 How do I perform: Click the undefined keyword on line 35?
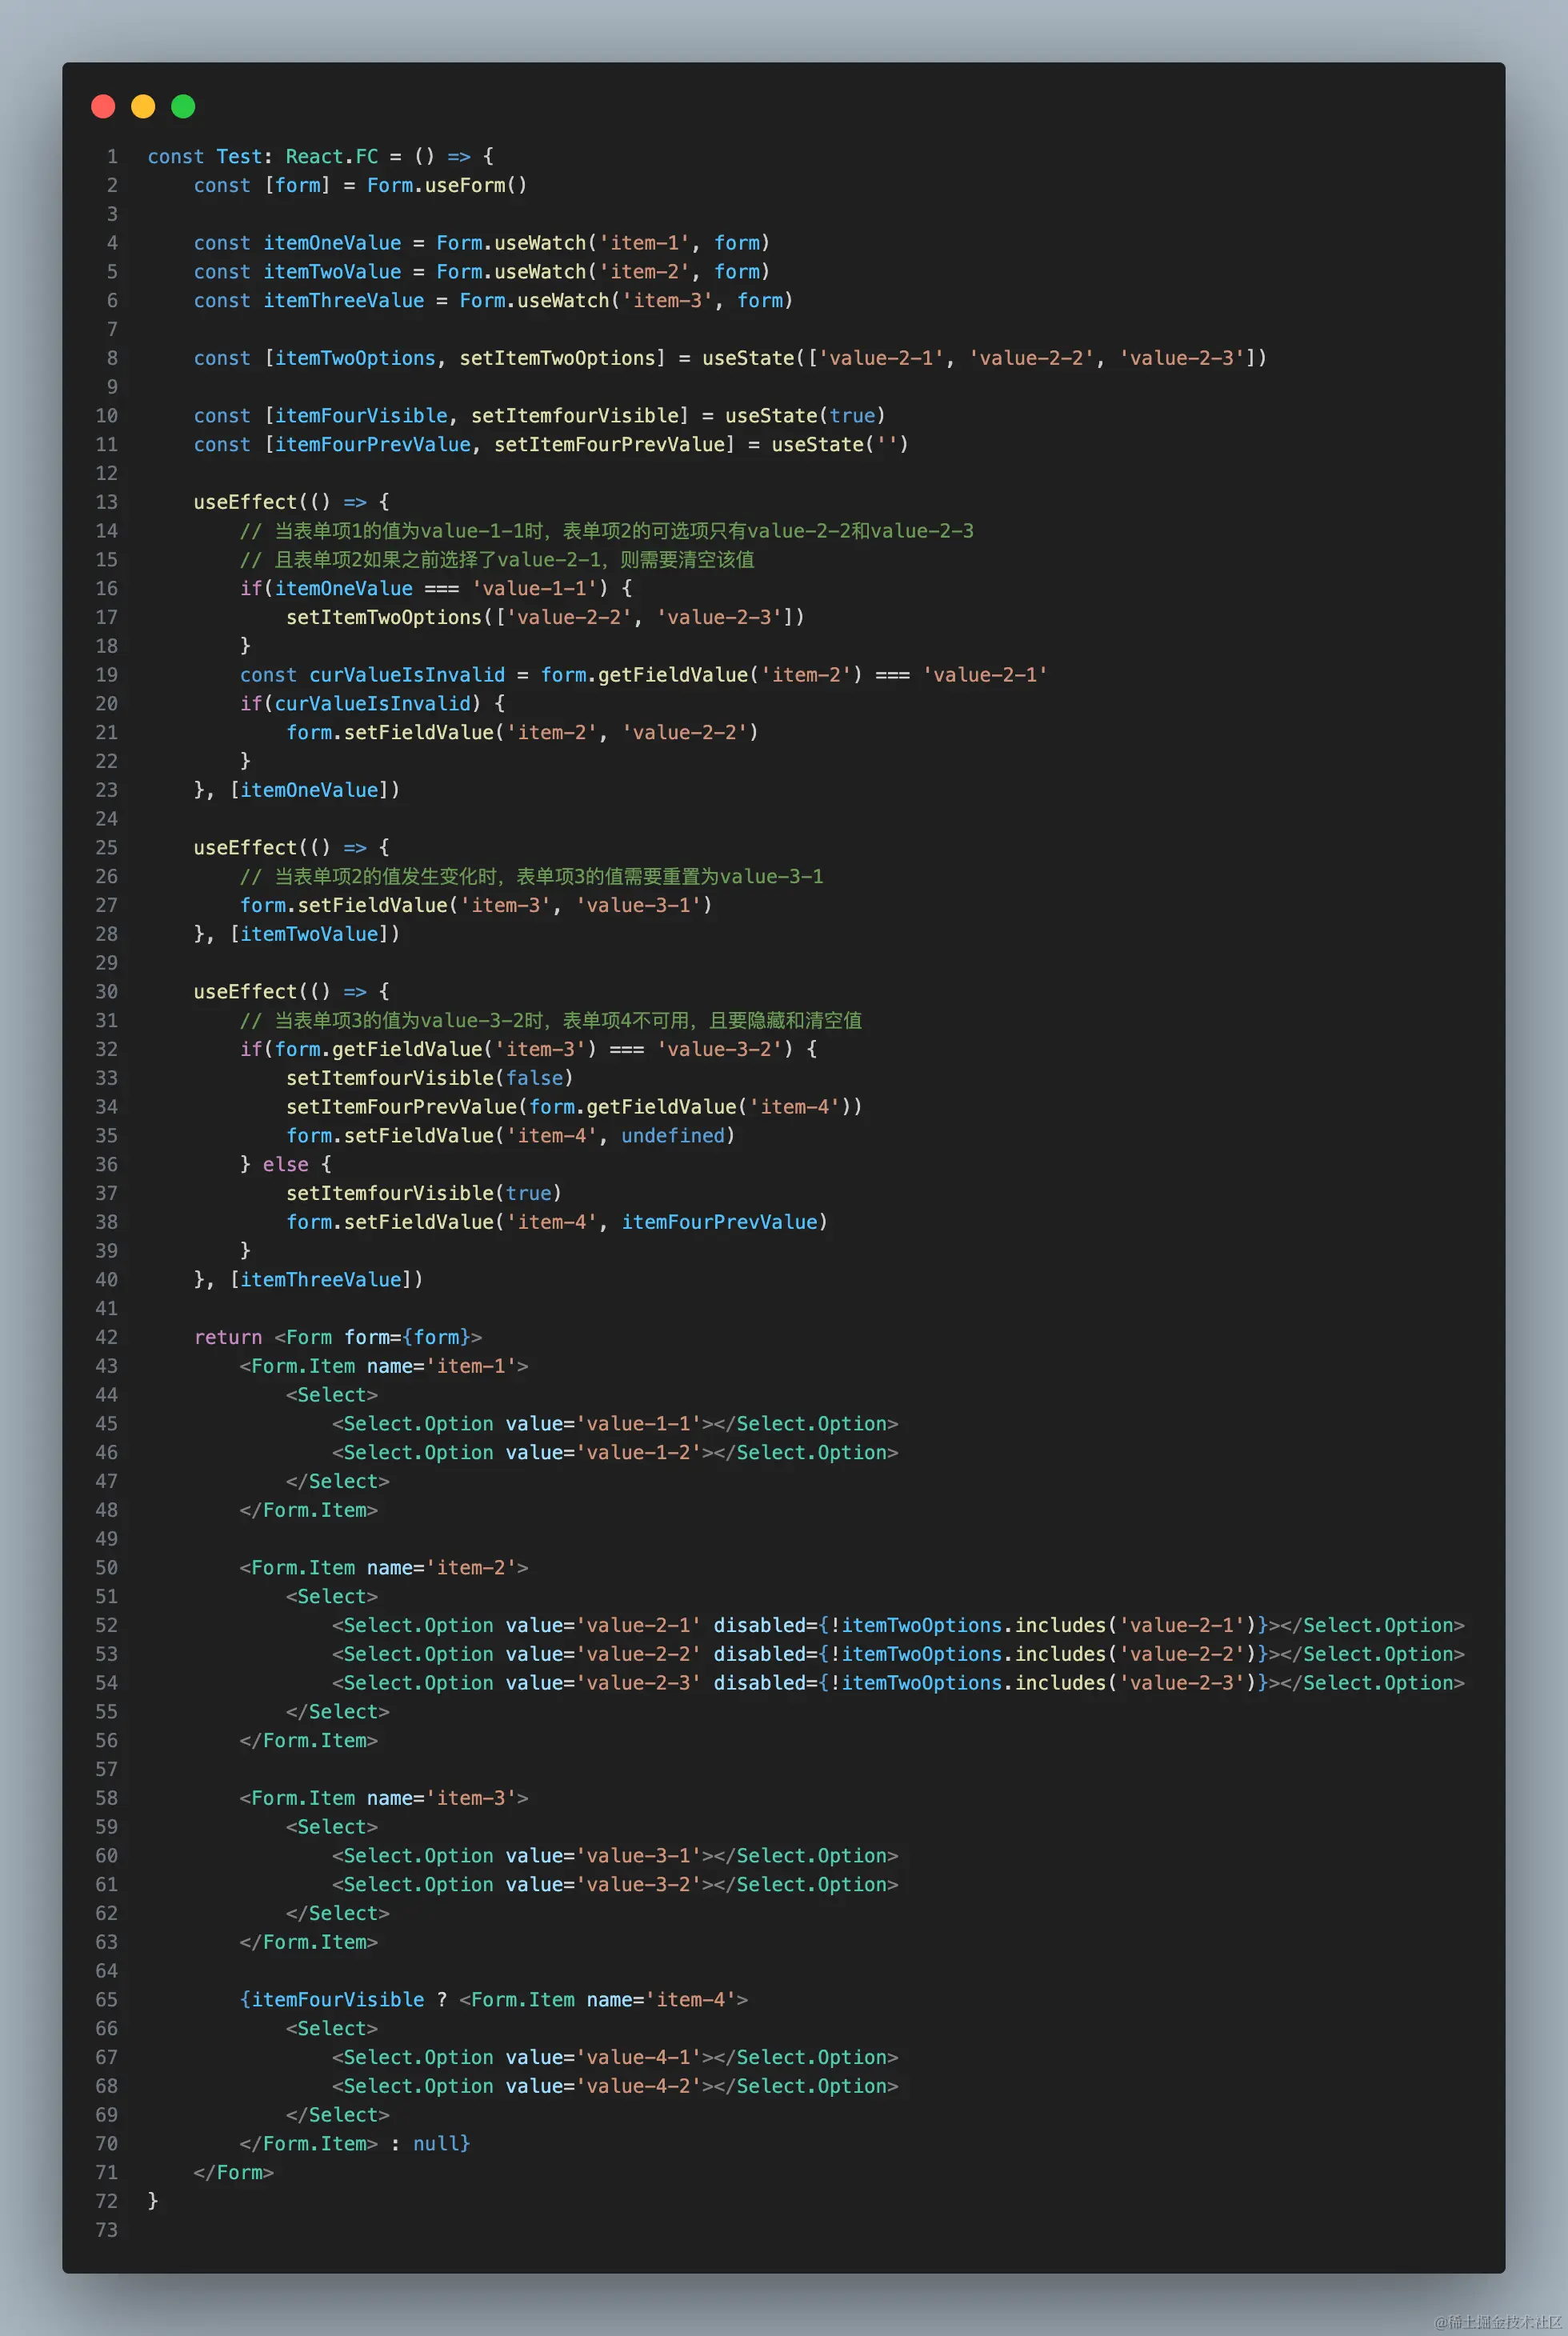click(673, 1135)
